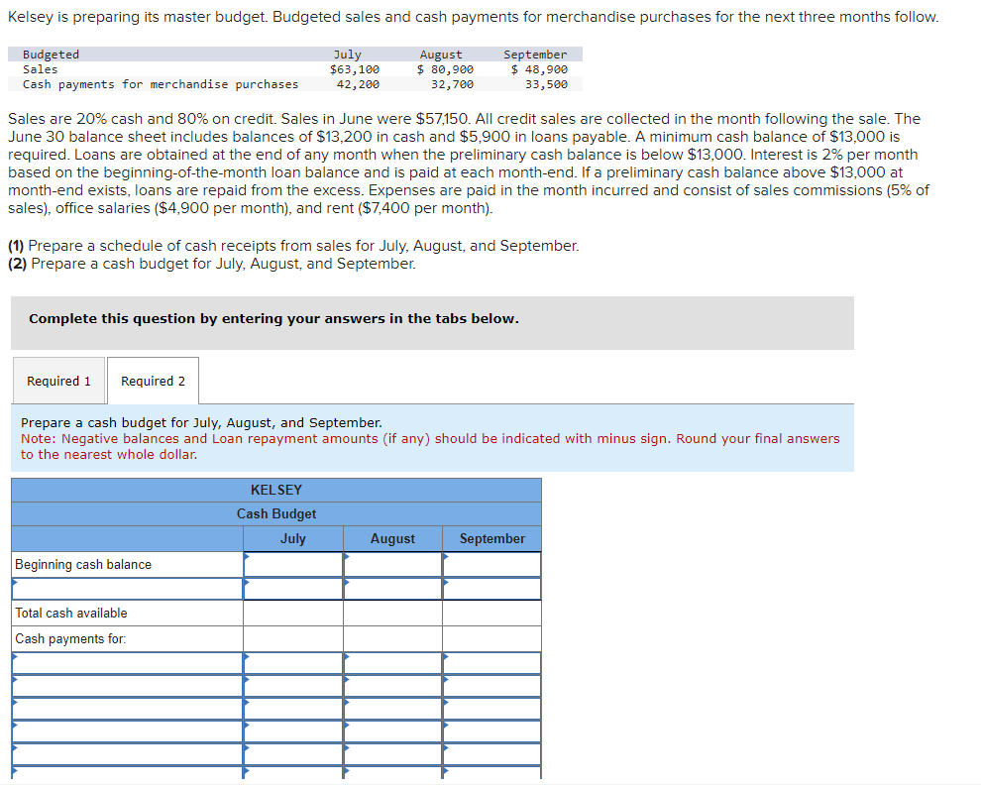Image resolution: width=981 pixels, height=786 pixels.
Task: Open label picker in first Cash payments row
Action: [15, 662]
